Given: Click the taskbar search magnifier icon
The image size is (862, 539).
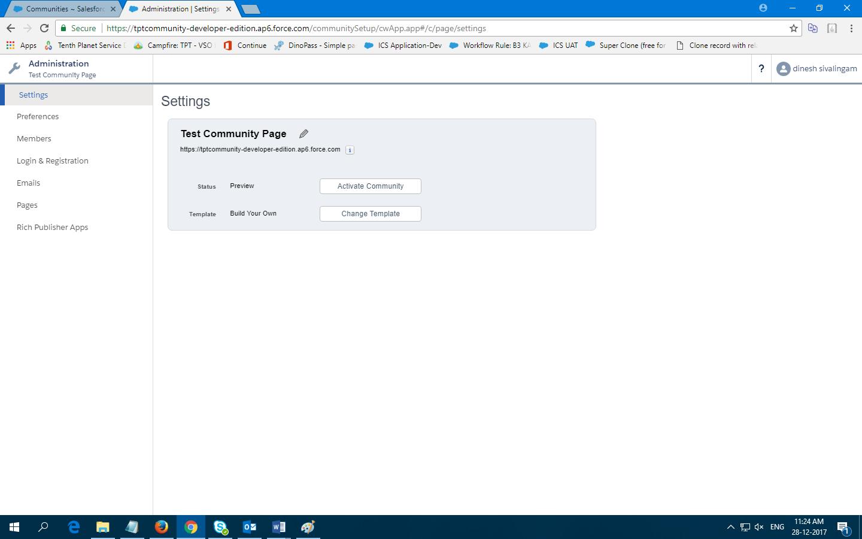Looking at the screenshot, I should [x=43, y=527].
